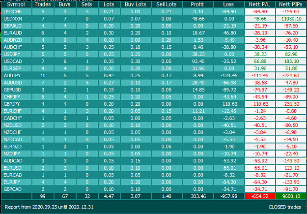Click EURGBP Nett PIPs value 51.80
Viewport: 307px width, 214px height.
point(291,68)
